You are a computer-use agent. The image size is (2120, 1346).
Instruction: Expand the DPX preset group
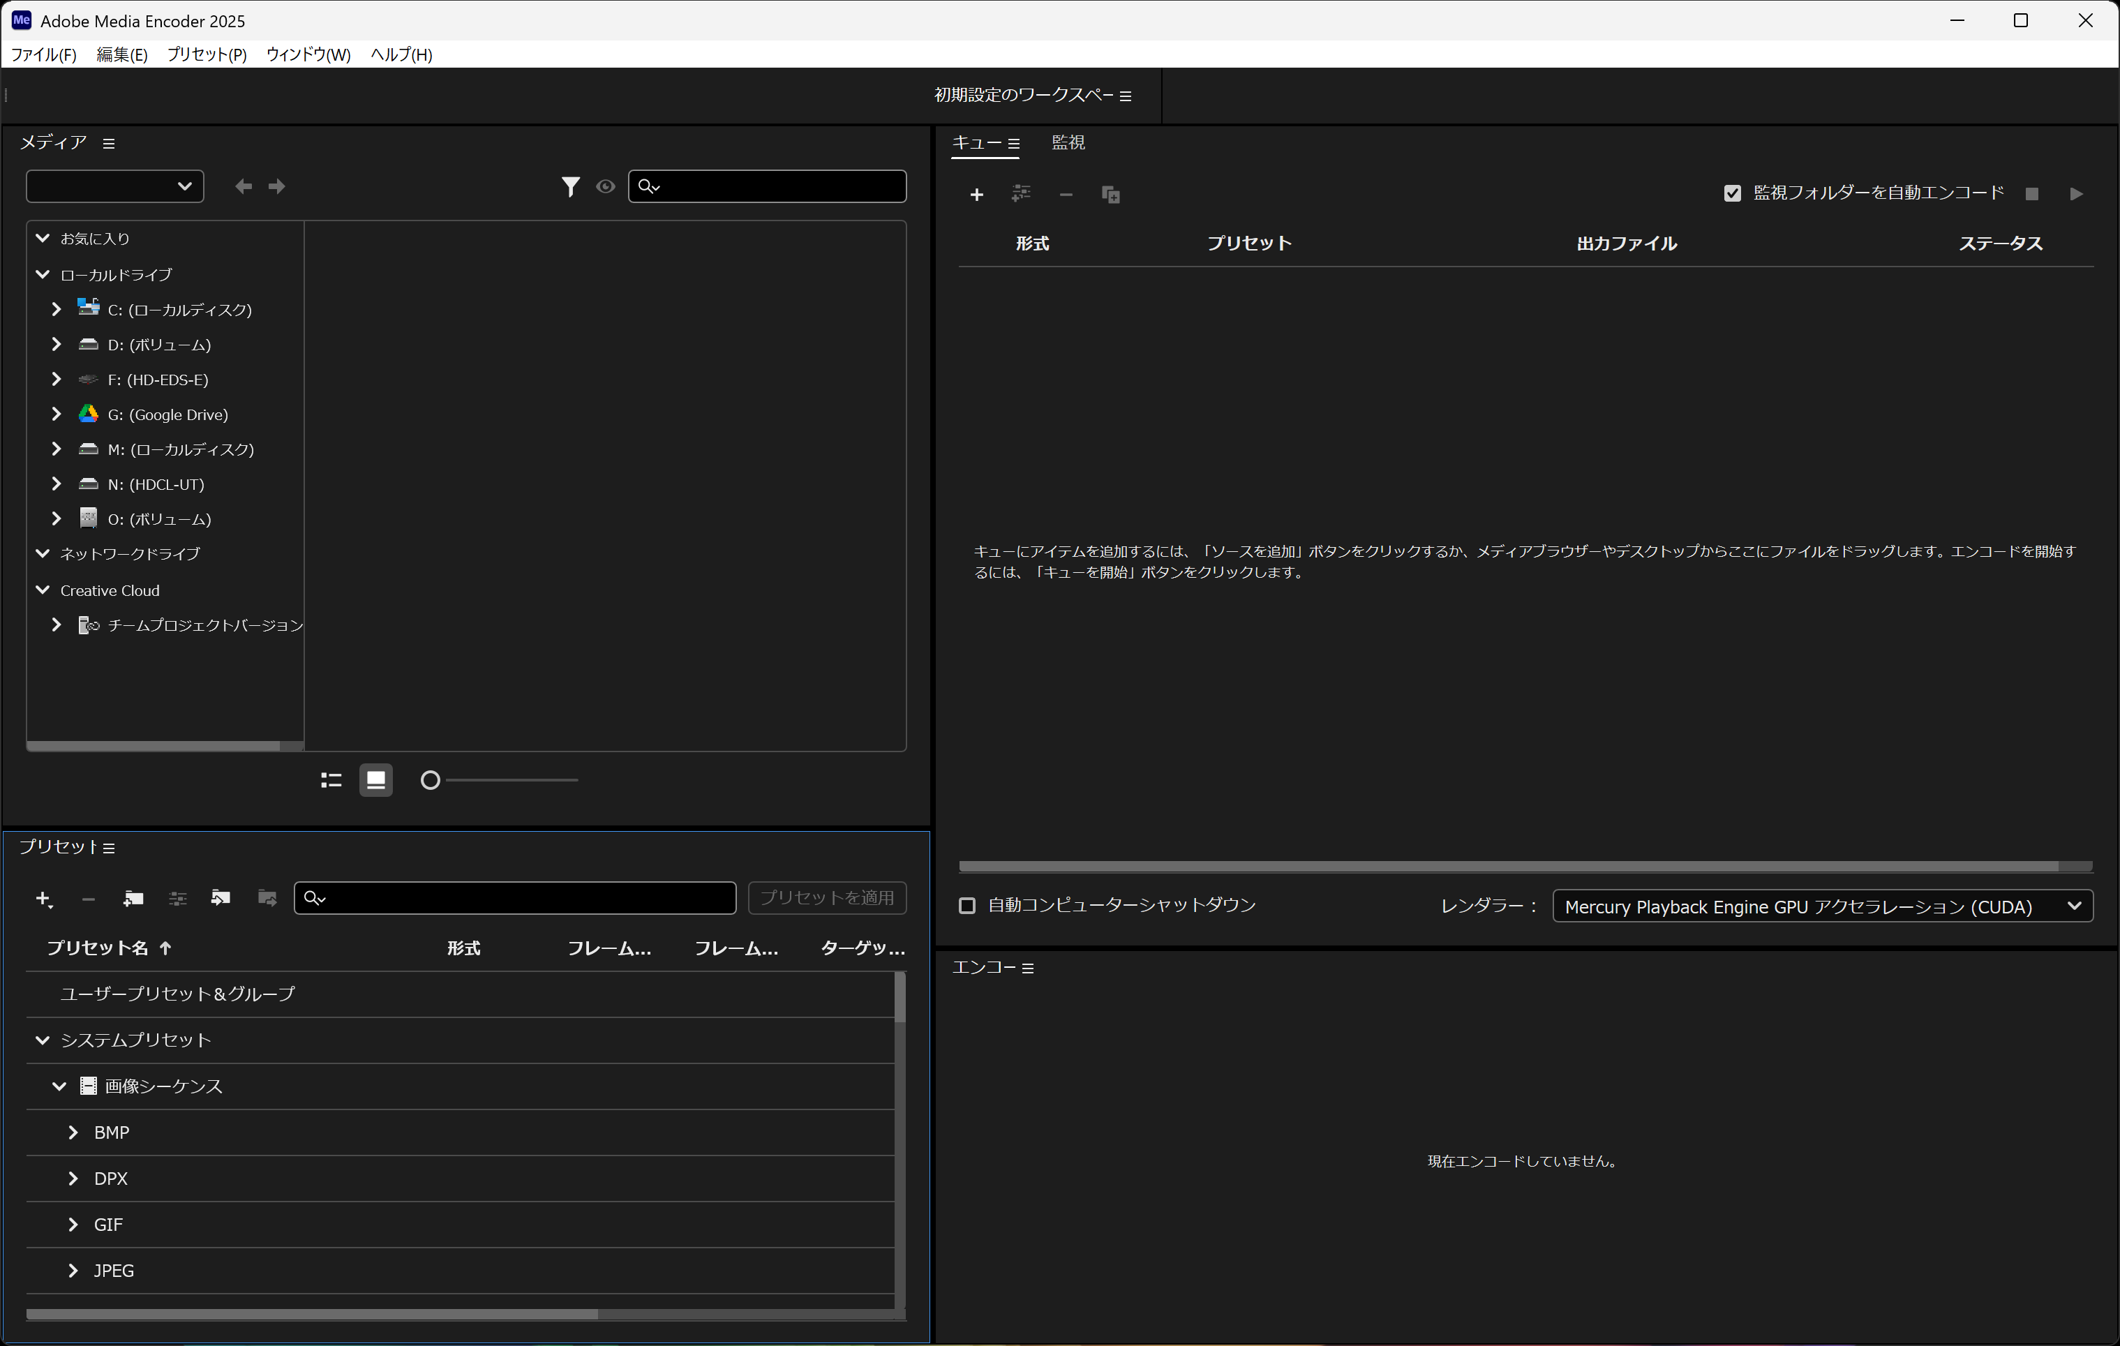click(73, 1179)
